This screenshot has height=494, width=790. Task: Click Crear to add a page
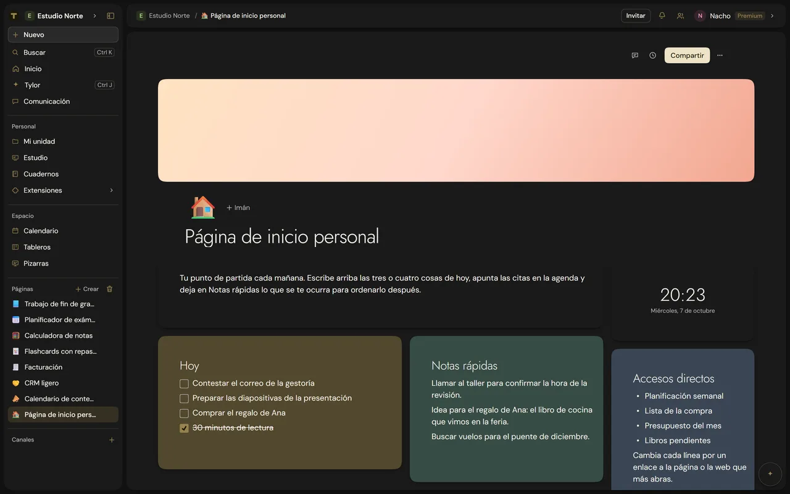(87, 289)
